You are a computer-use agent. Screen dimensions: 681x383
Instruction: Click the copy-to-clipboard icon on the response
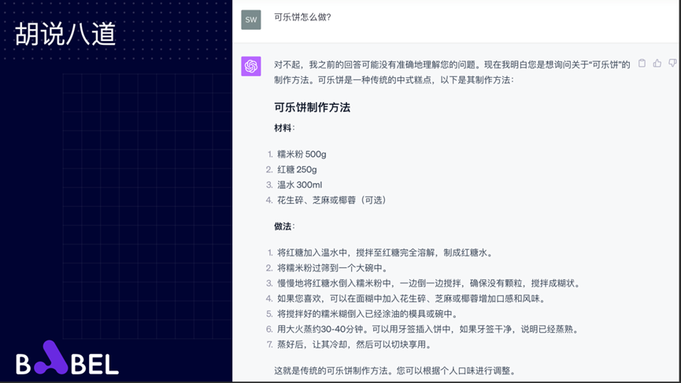coord(642,64)
